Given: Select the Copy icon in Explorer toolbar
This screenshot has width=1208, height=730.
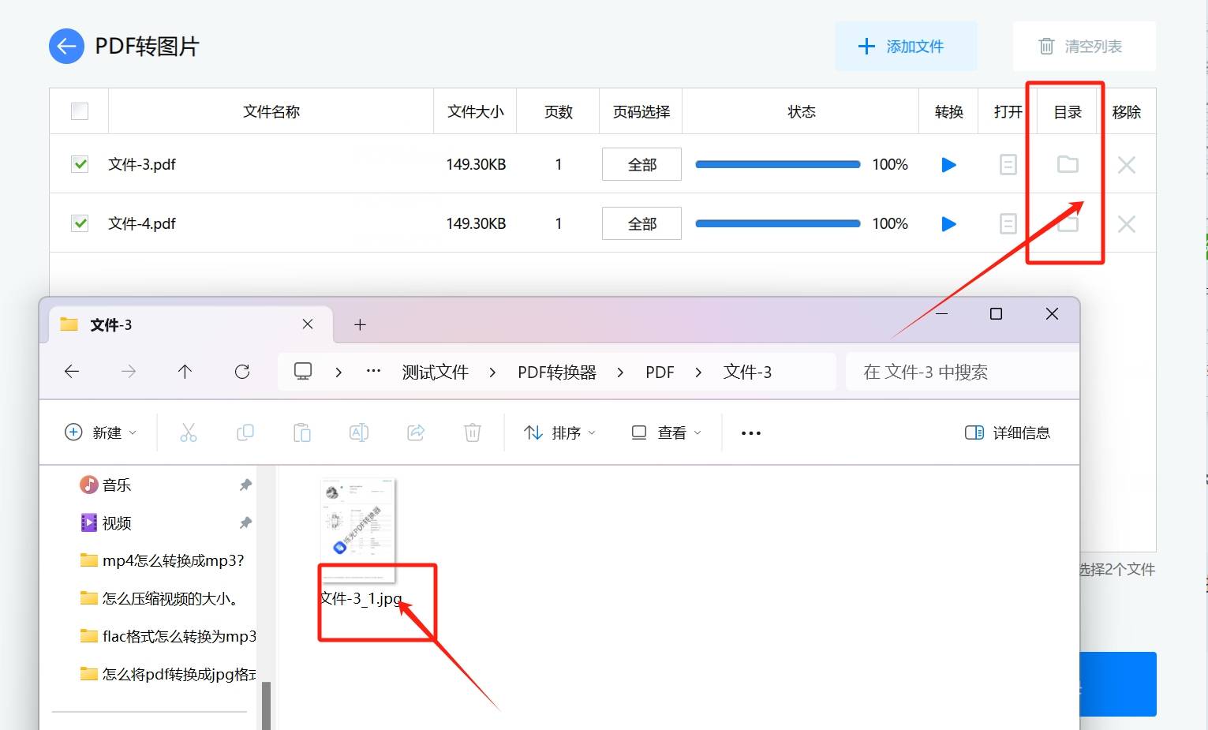Looking at the screenshot, I should pos(245,432).
